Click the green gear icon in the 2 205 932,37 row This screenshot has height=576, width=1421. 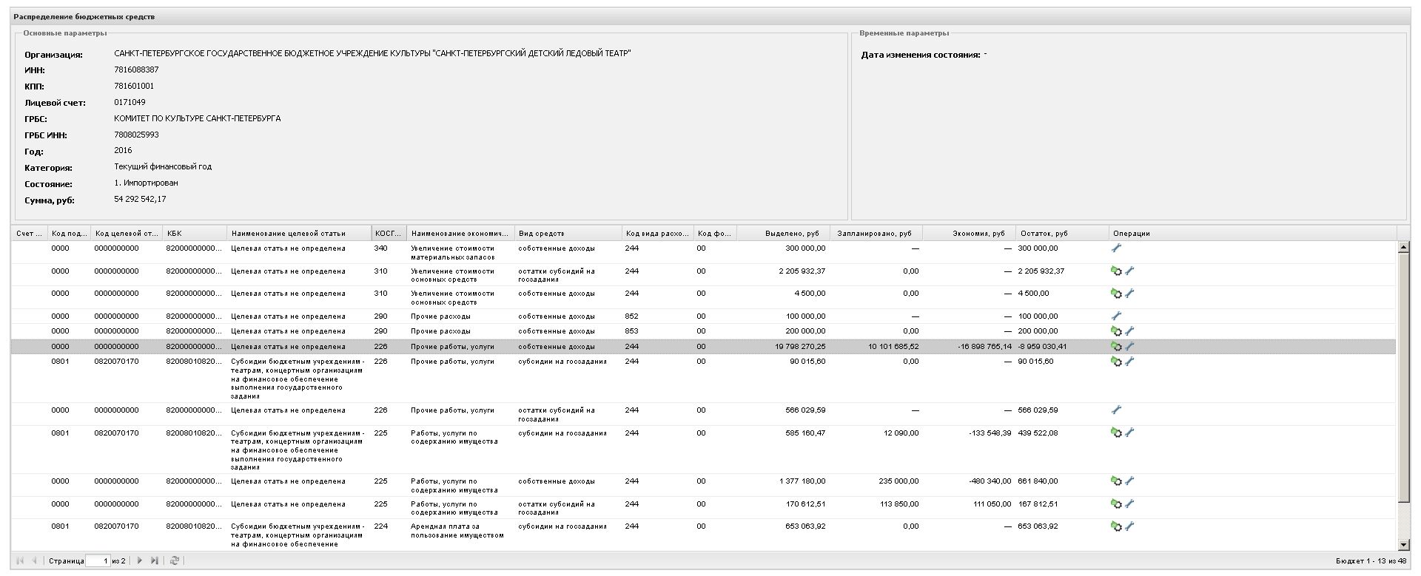click(1116, 271)
